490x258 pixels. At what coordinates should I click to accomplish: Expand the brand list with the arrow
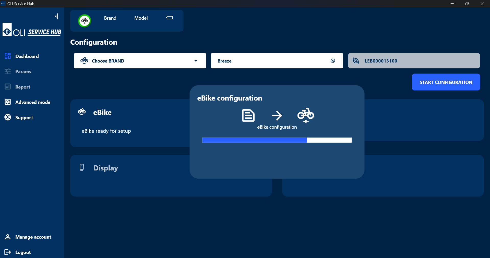[196, 61]
